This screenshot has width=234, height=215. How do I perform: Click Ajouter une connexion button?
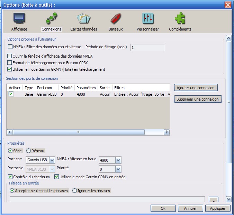pos(196,88)
